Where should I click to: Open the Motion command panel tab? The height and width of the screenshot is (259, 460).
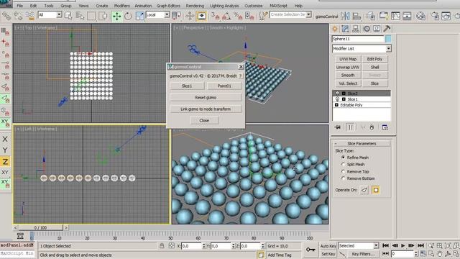[367, 29]
